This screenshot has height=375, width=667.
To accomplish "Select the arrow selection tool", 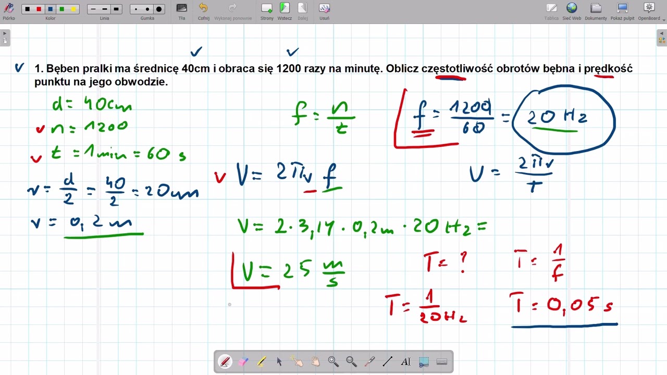I will pos(279,361).
